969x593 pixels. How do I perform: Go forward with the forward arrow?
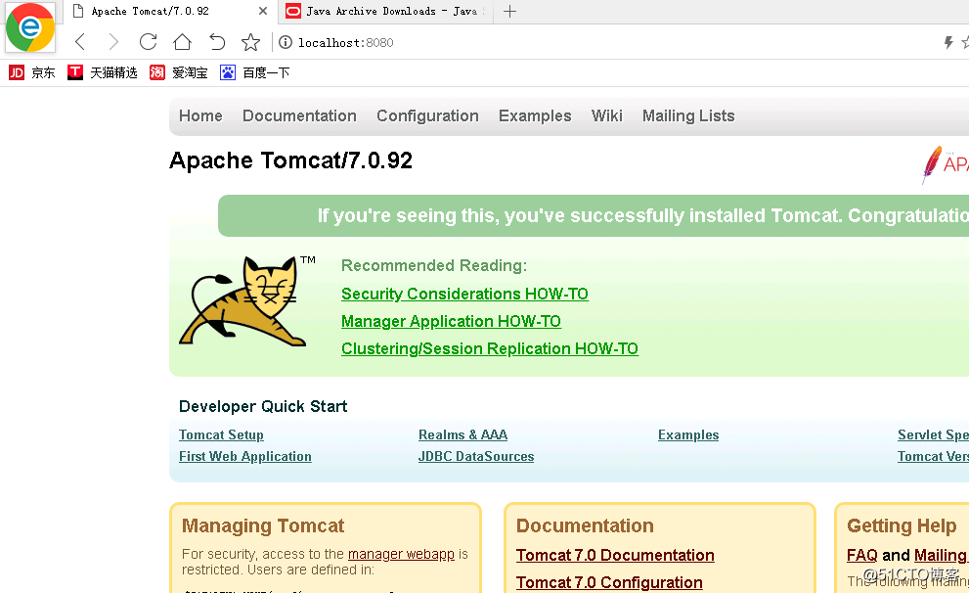click(x=113, y=42)
